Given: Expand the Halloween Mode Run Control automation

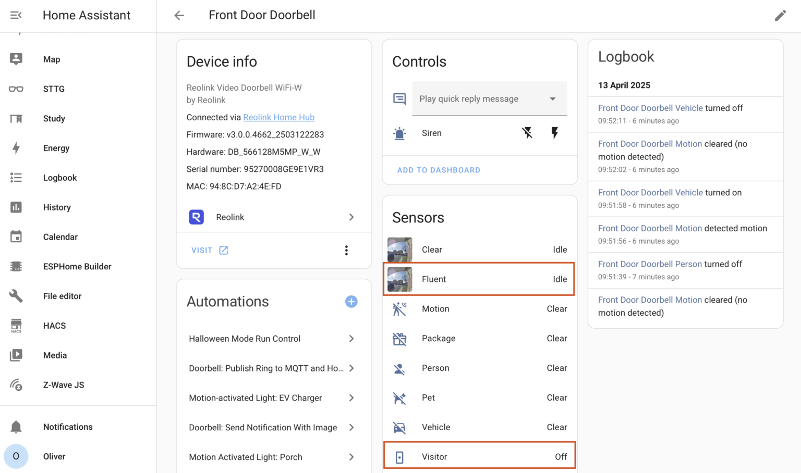Looking at the screenshot, I should click(x=352, y=339).
